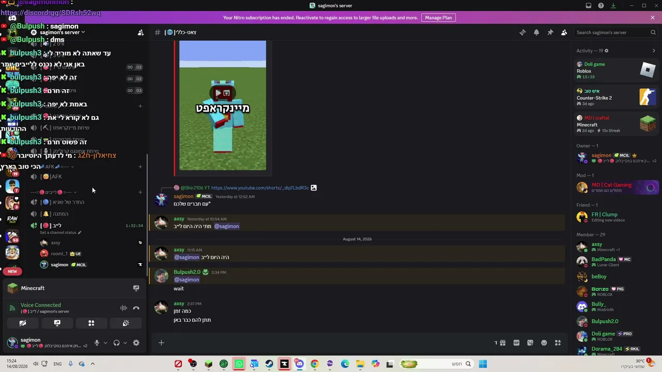Show pinned messages

(550, 32)
